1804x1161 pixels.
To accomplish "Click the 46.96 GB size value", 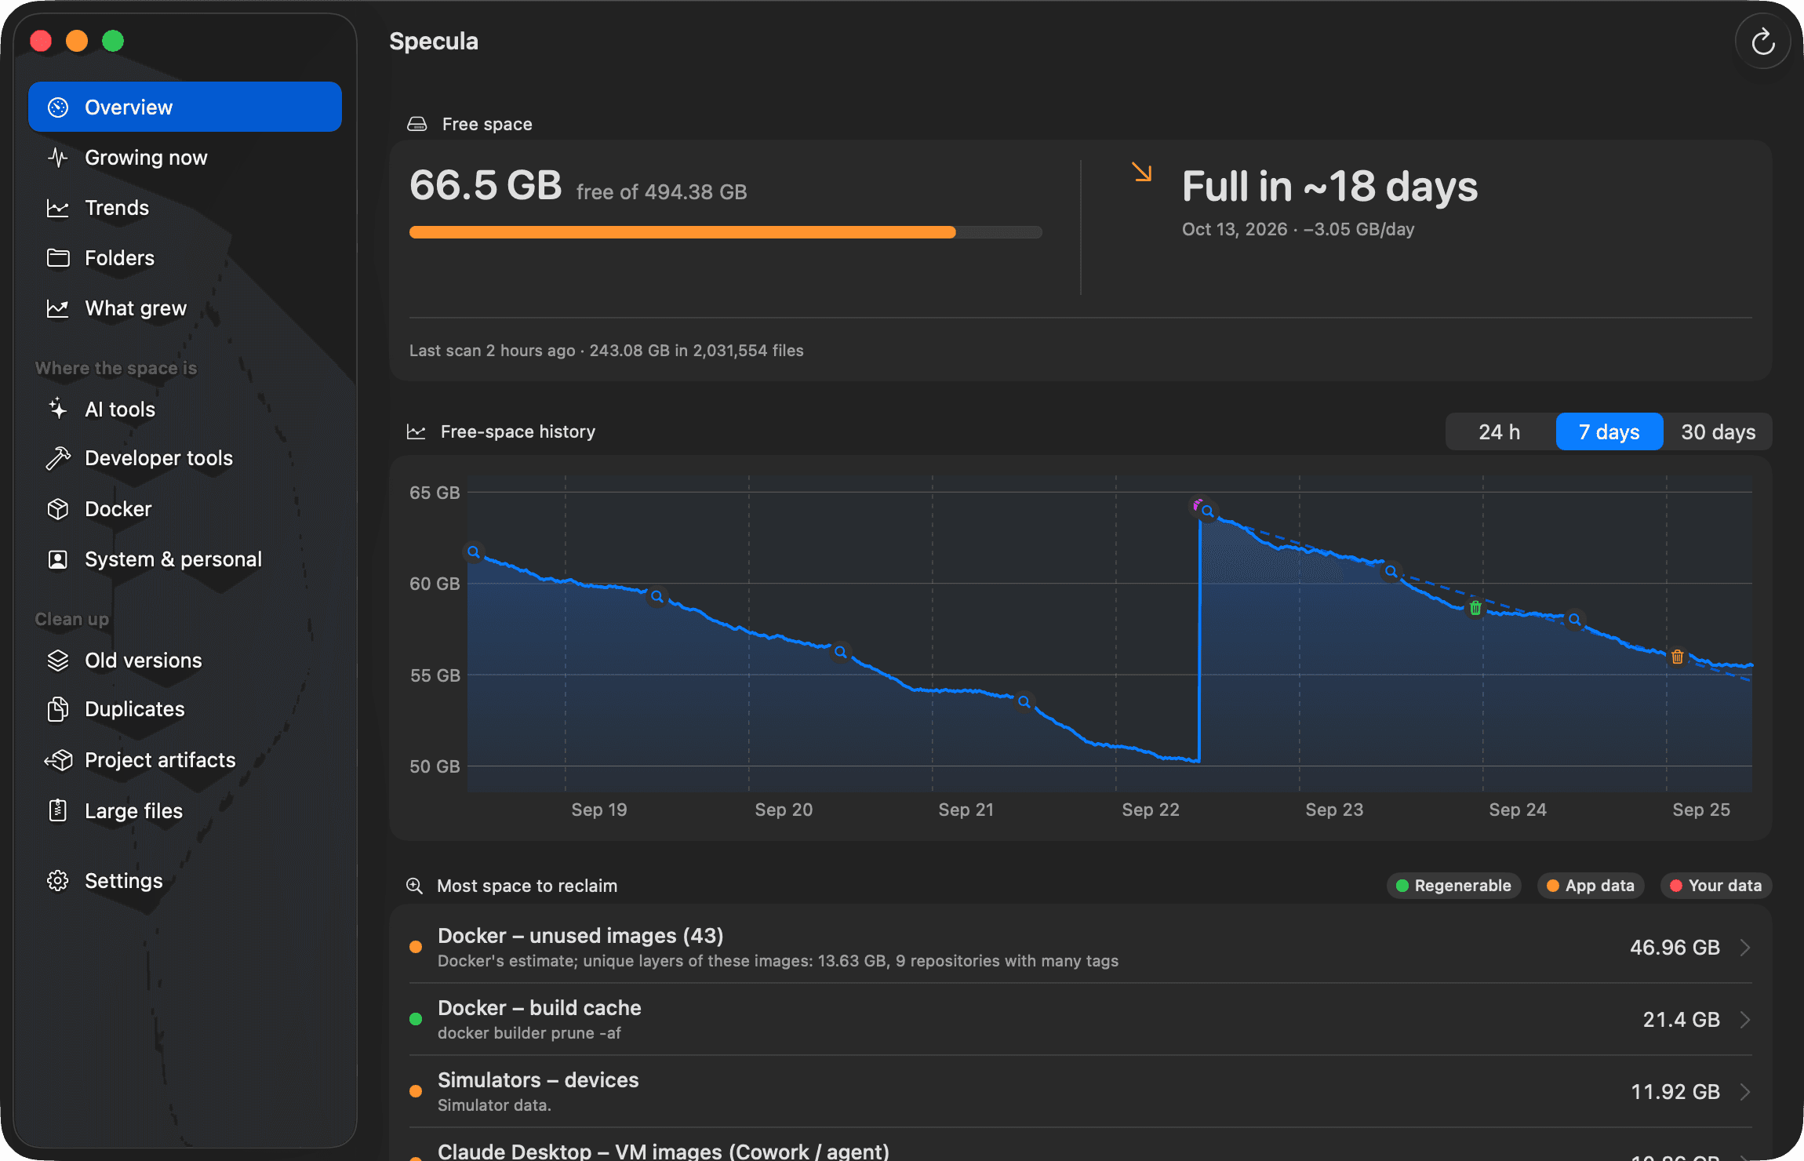I will (x=1675, y=948).
